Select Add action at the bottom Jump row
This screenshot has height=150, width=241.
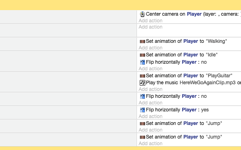click(151, 143)
